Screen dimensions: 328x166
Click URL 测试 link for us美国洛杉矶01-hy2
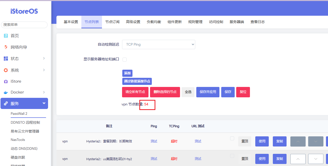coord(198,159)
